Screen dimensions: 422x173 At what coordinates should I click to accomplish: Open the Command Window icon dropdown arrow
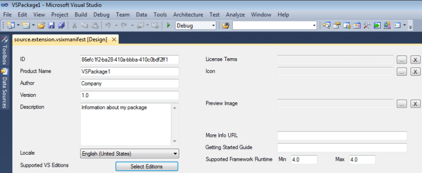[405, 25]
